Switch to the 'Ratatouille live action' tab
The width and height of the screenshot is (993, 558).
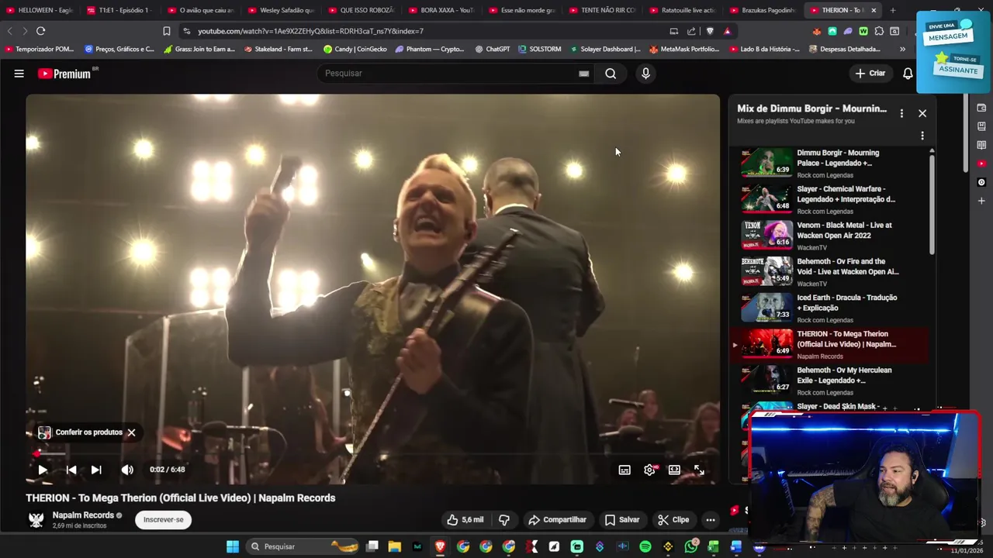683,10
